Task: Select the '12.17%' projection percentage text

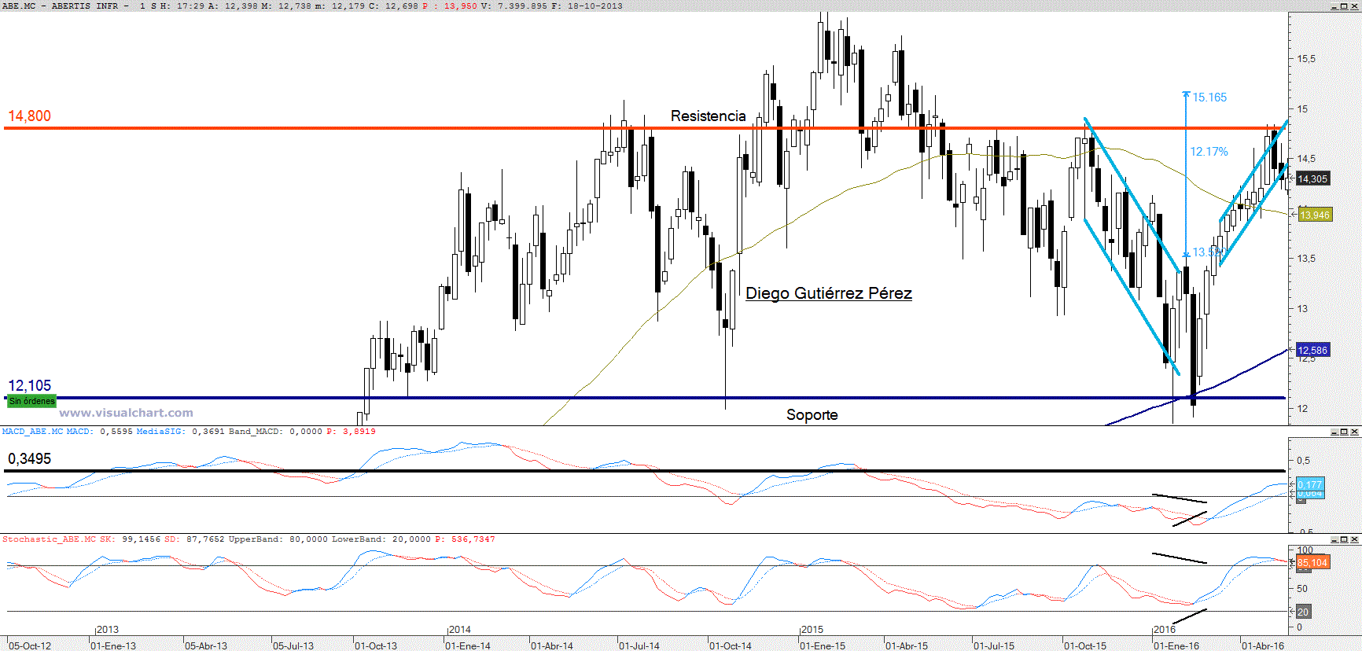Action: click(x=1209, y=152)
